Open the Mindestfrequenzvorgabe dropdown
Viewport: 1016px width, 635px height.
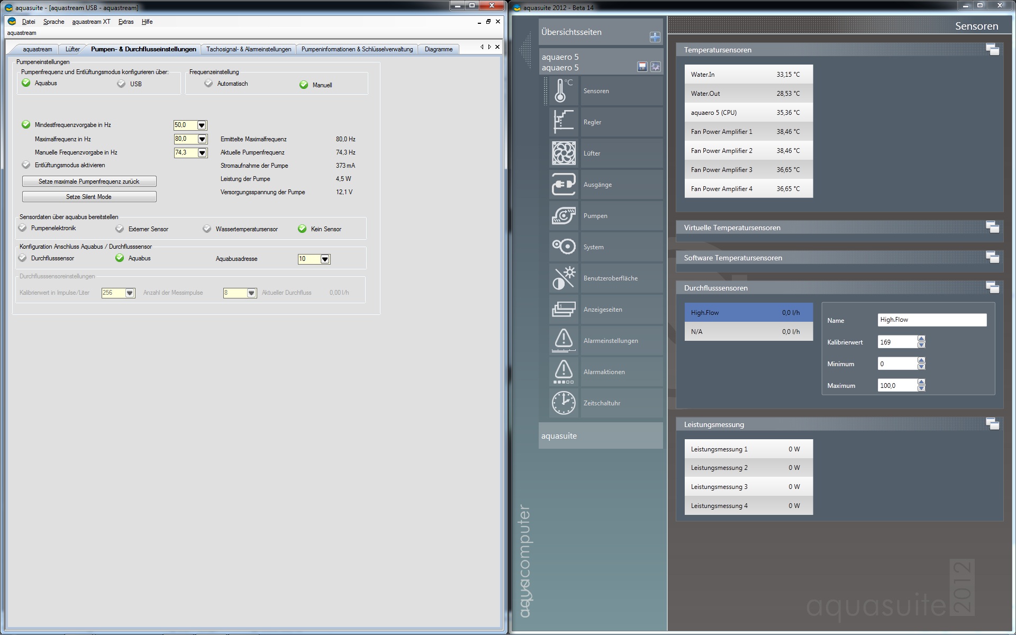click(x=202, y=125)
